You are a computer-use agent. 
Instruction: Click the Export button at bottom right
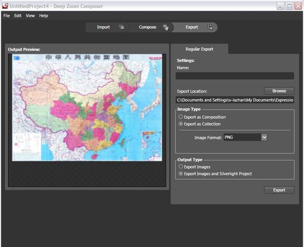tap(279, 190)
